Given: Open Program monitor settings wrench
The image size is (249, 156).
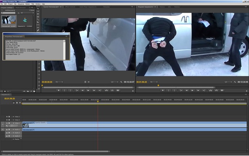Looking at the screenshot, I should (x=235, y=82).
